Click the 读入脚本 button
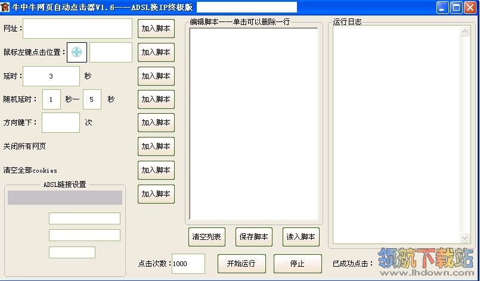 tap(301, 237)
